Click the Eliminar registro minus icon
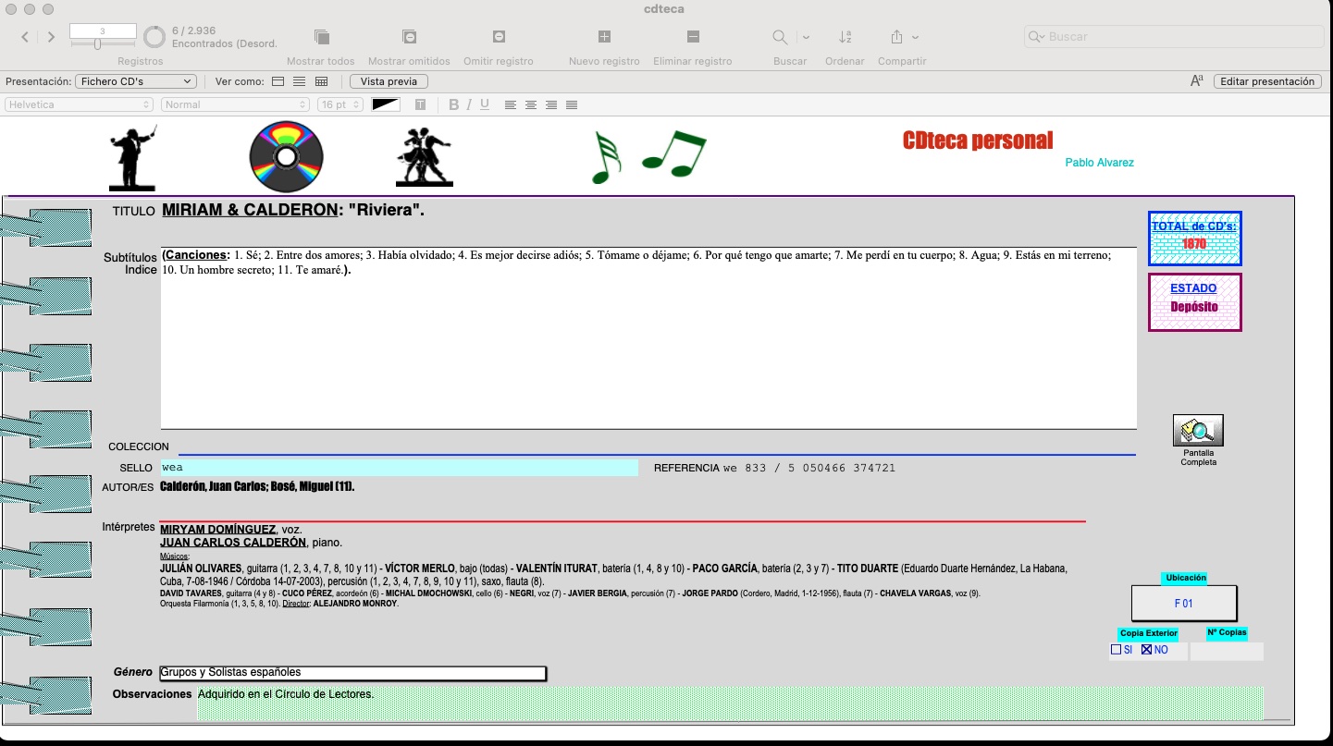The image size is (1333, 746). [693, 37]
